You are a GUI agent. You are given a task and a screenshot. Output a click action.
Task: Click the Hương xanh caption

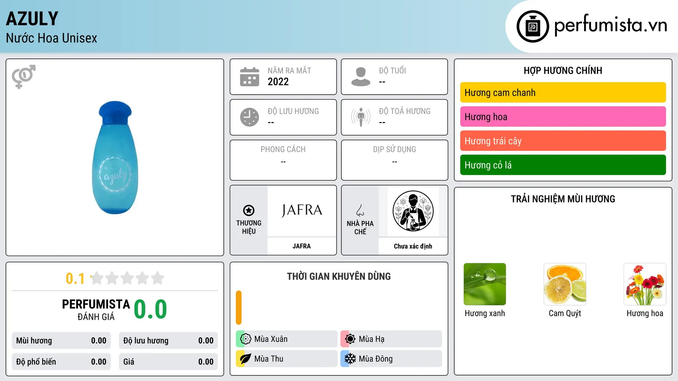485,313
